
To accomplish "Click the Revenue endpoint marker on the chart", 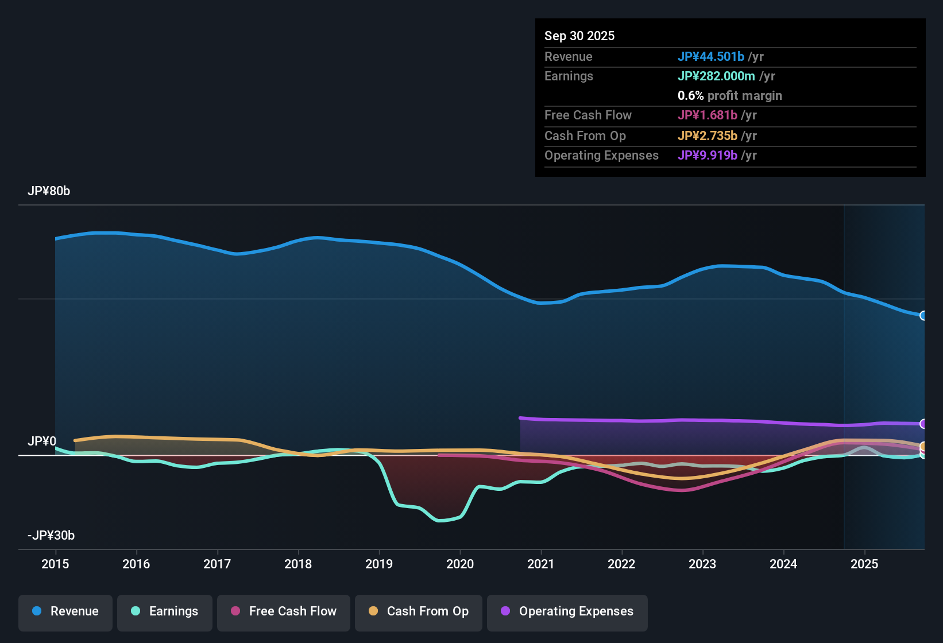I will pos(923,315).
